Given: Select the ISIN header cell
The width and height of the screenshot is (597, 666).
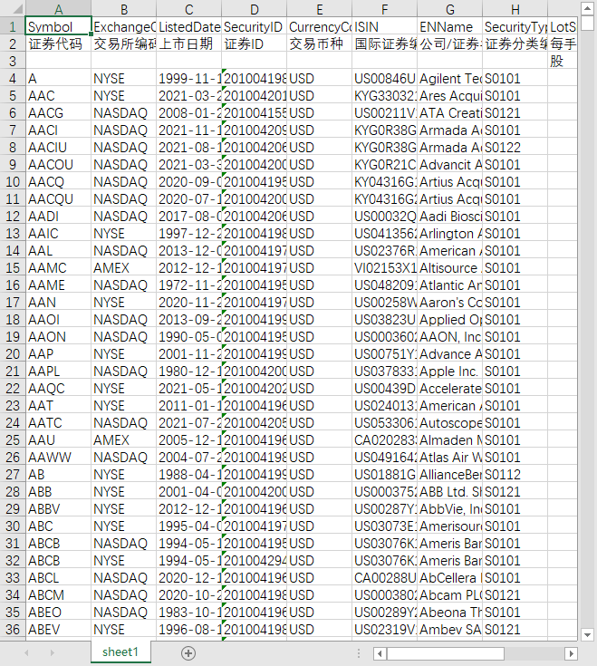Looking at the screenshot, I should tap(385, 27).
